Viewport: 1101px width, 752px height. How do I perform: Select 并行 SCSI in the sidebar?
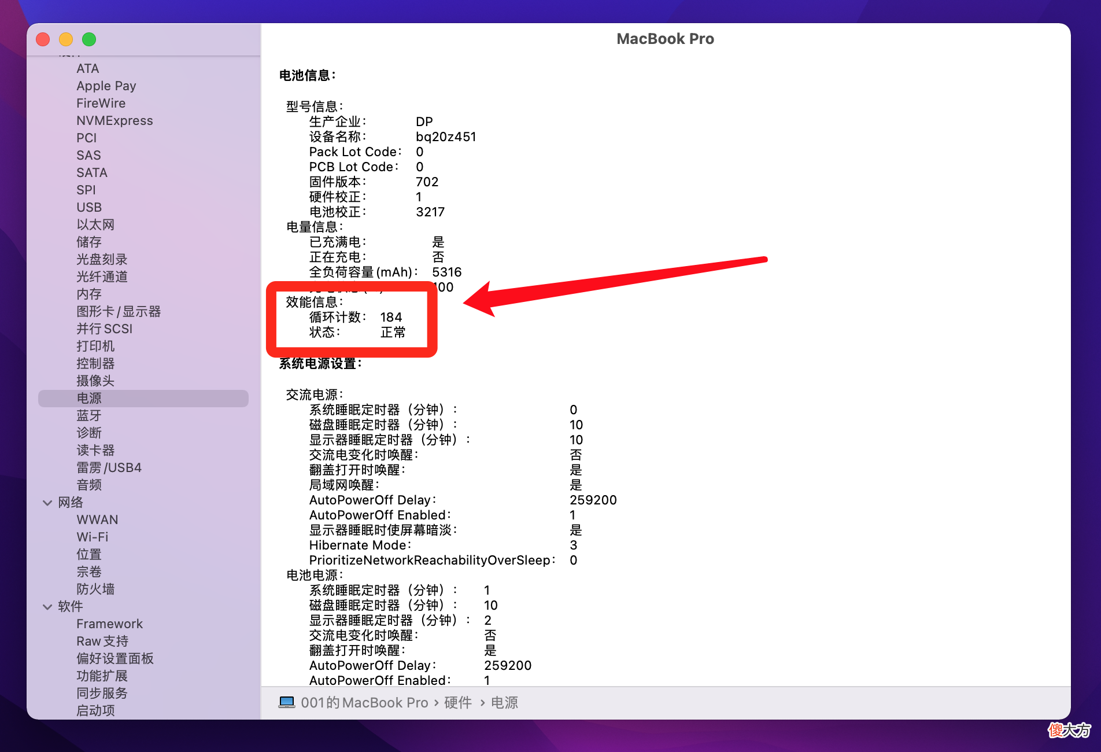[105, 329]
